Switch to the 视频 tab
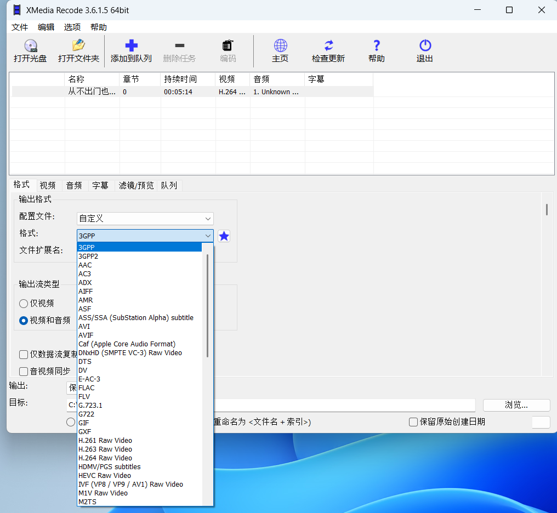The width and height of the screenshot is (557, 513). [x=48, y=185]
